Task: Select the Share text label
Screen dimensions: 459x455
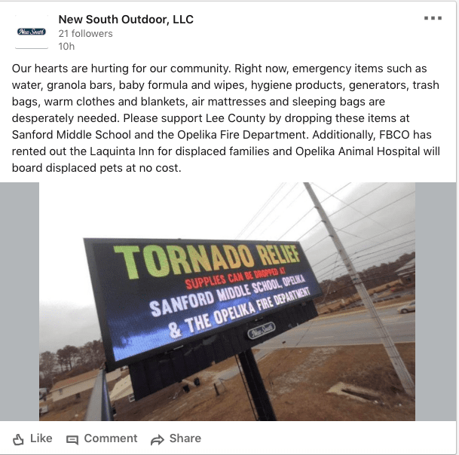Action: (x=185, y=438)
